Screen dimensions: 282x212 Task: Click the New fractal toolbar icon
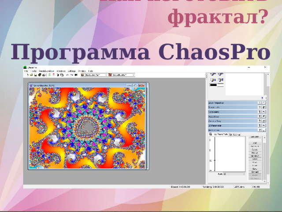tap(27, 75)
